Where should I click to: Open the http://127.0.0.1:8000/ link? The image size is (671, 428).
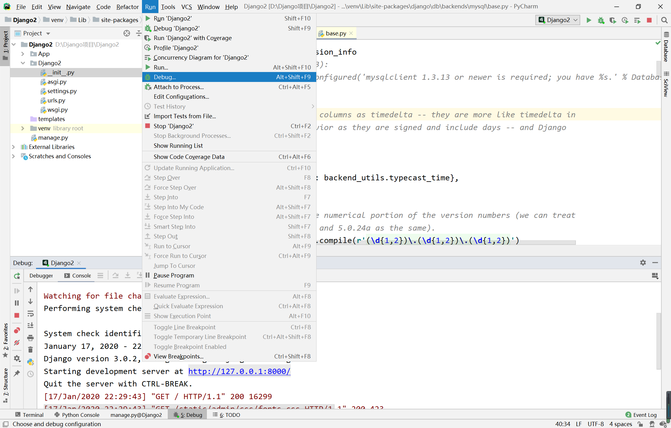239,371
